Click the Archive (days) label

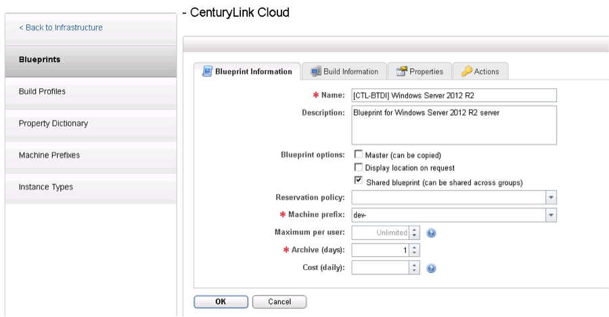point(318,250)
